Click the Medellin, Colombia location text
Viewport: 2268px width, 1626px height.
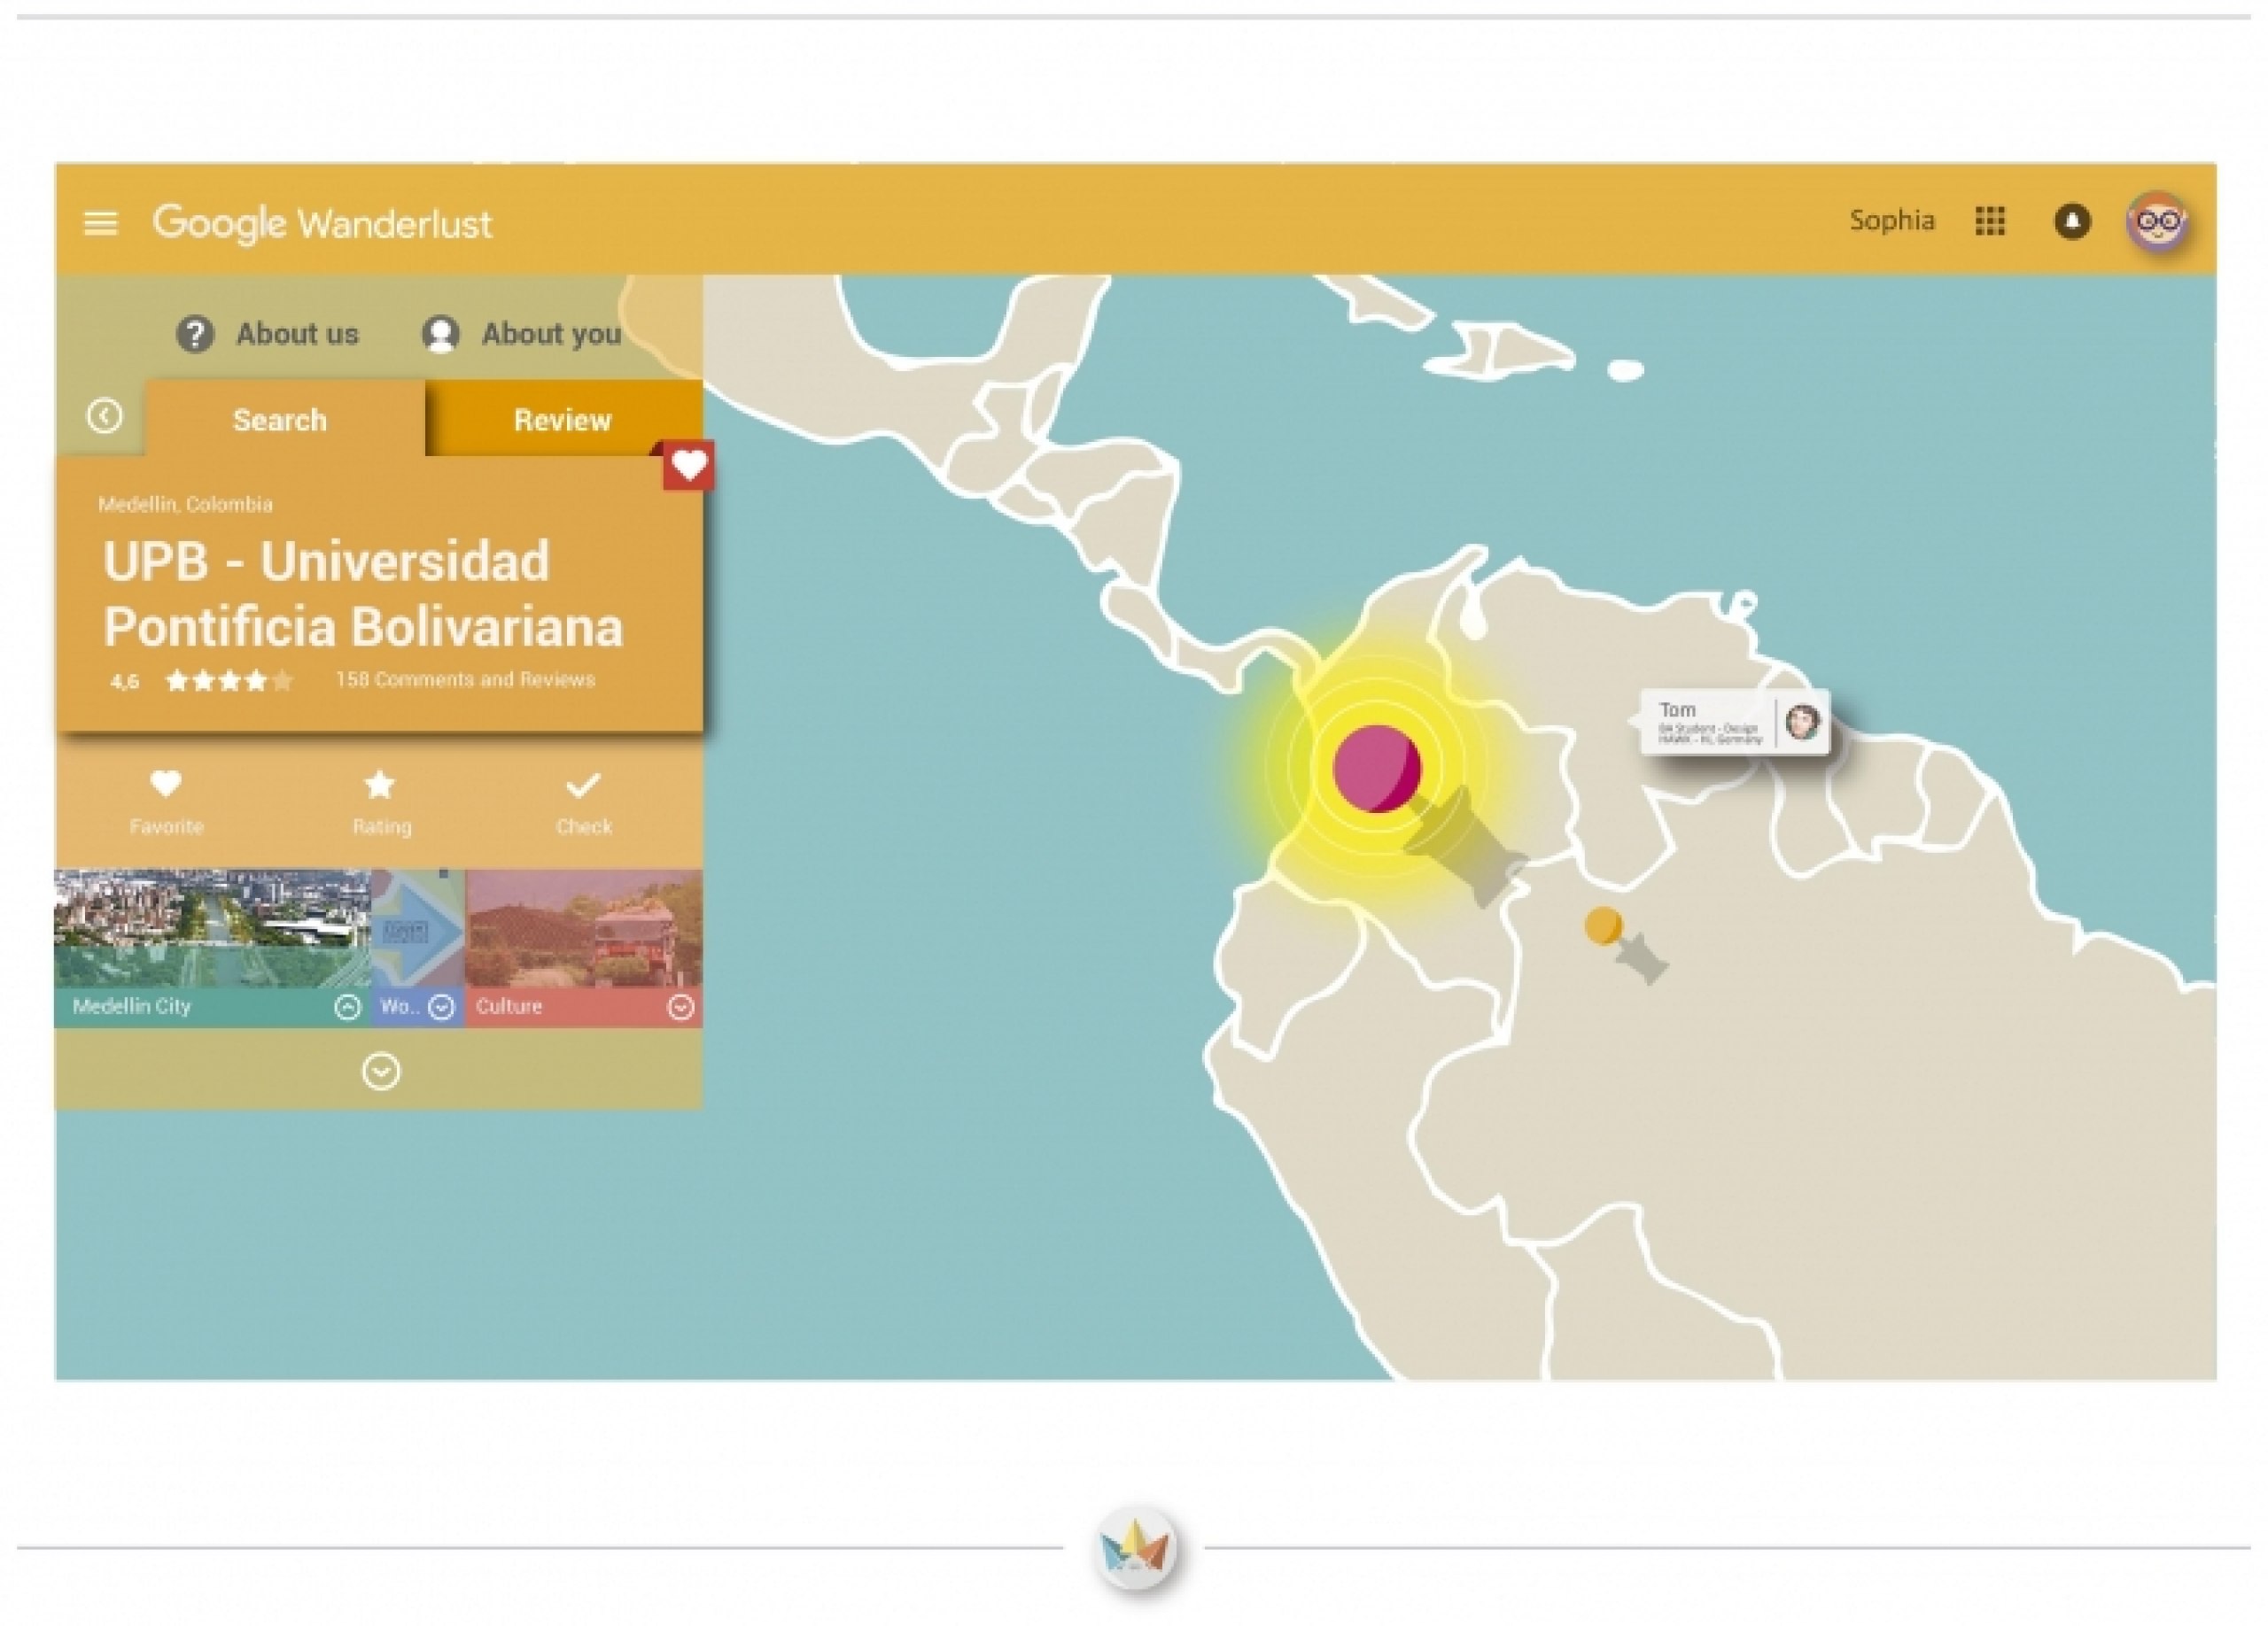(x=185, y=505)
